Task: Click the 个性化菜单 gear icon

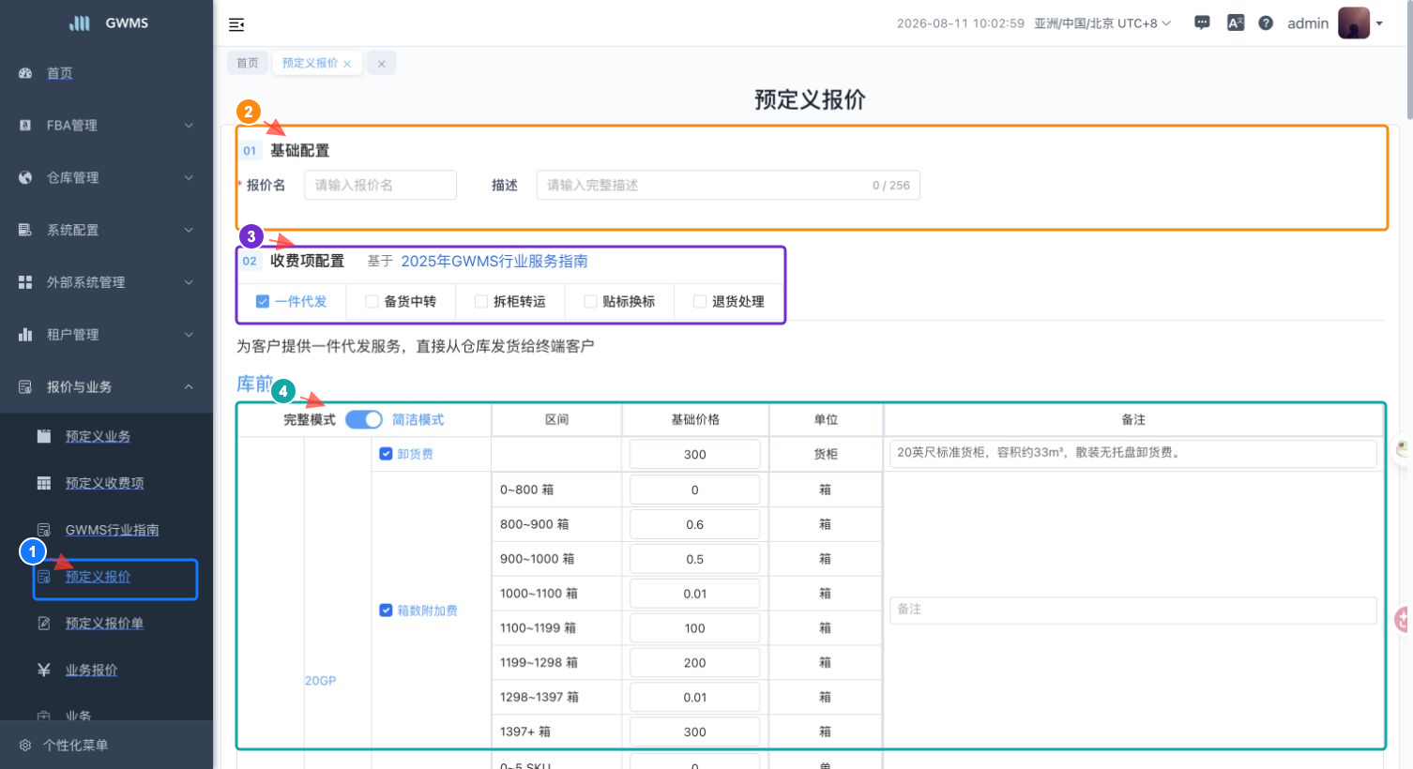Action: click(25, 746)
